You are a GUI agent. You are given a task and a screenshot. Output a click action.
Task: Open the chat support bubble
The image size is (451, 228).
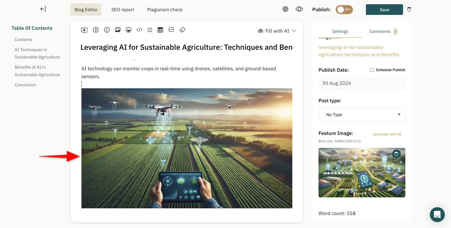(x=437, y=215)
